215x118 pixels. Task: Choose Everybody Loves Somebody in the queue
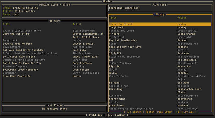tap(20, 70)
